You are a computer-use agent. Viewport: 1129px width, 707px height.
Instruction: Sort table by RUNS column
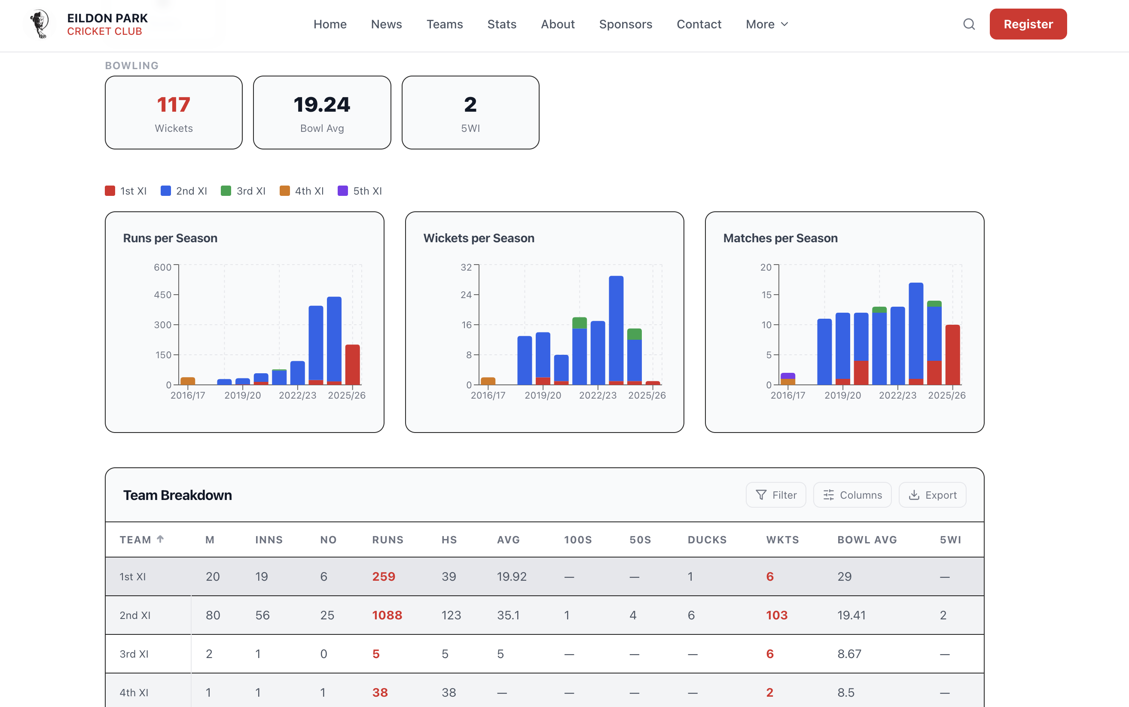click(x=387, y=539)
